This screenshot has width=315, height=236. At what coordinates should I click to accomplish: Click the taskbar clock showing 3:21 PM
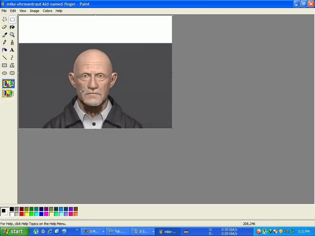[x=304, y=232]
